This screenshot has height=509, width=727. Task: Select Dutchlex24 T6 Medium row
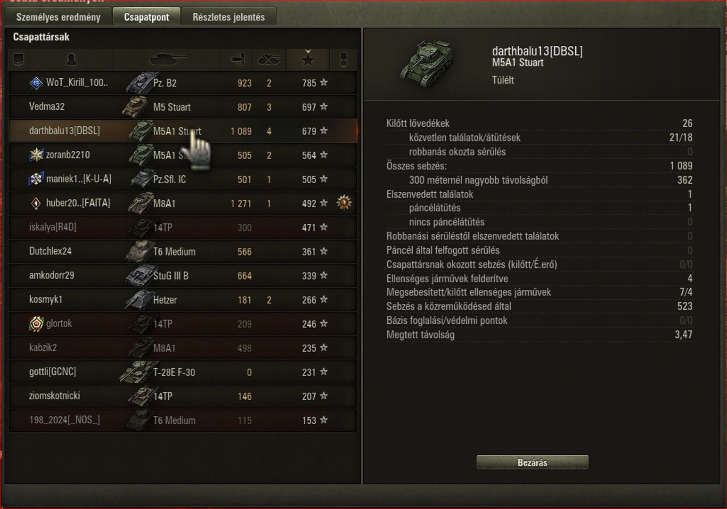pos(183,251)
